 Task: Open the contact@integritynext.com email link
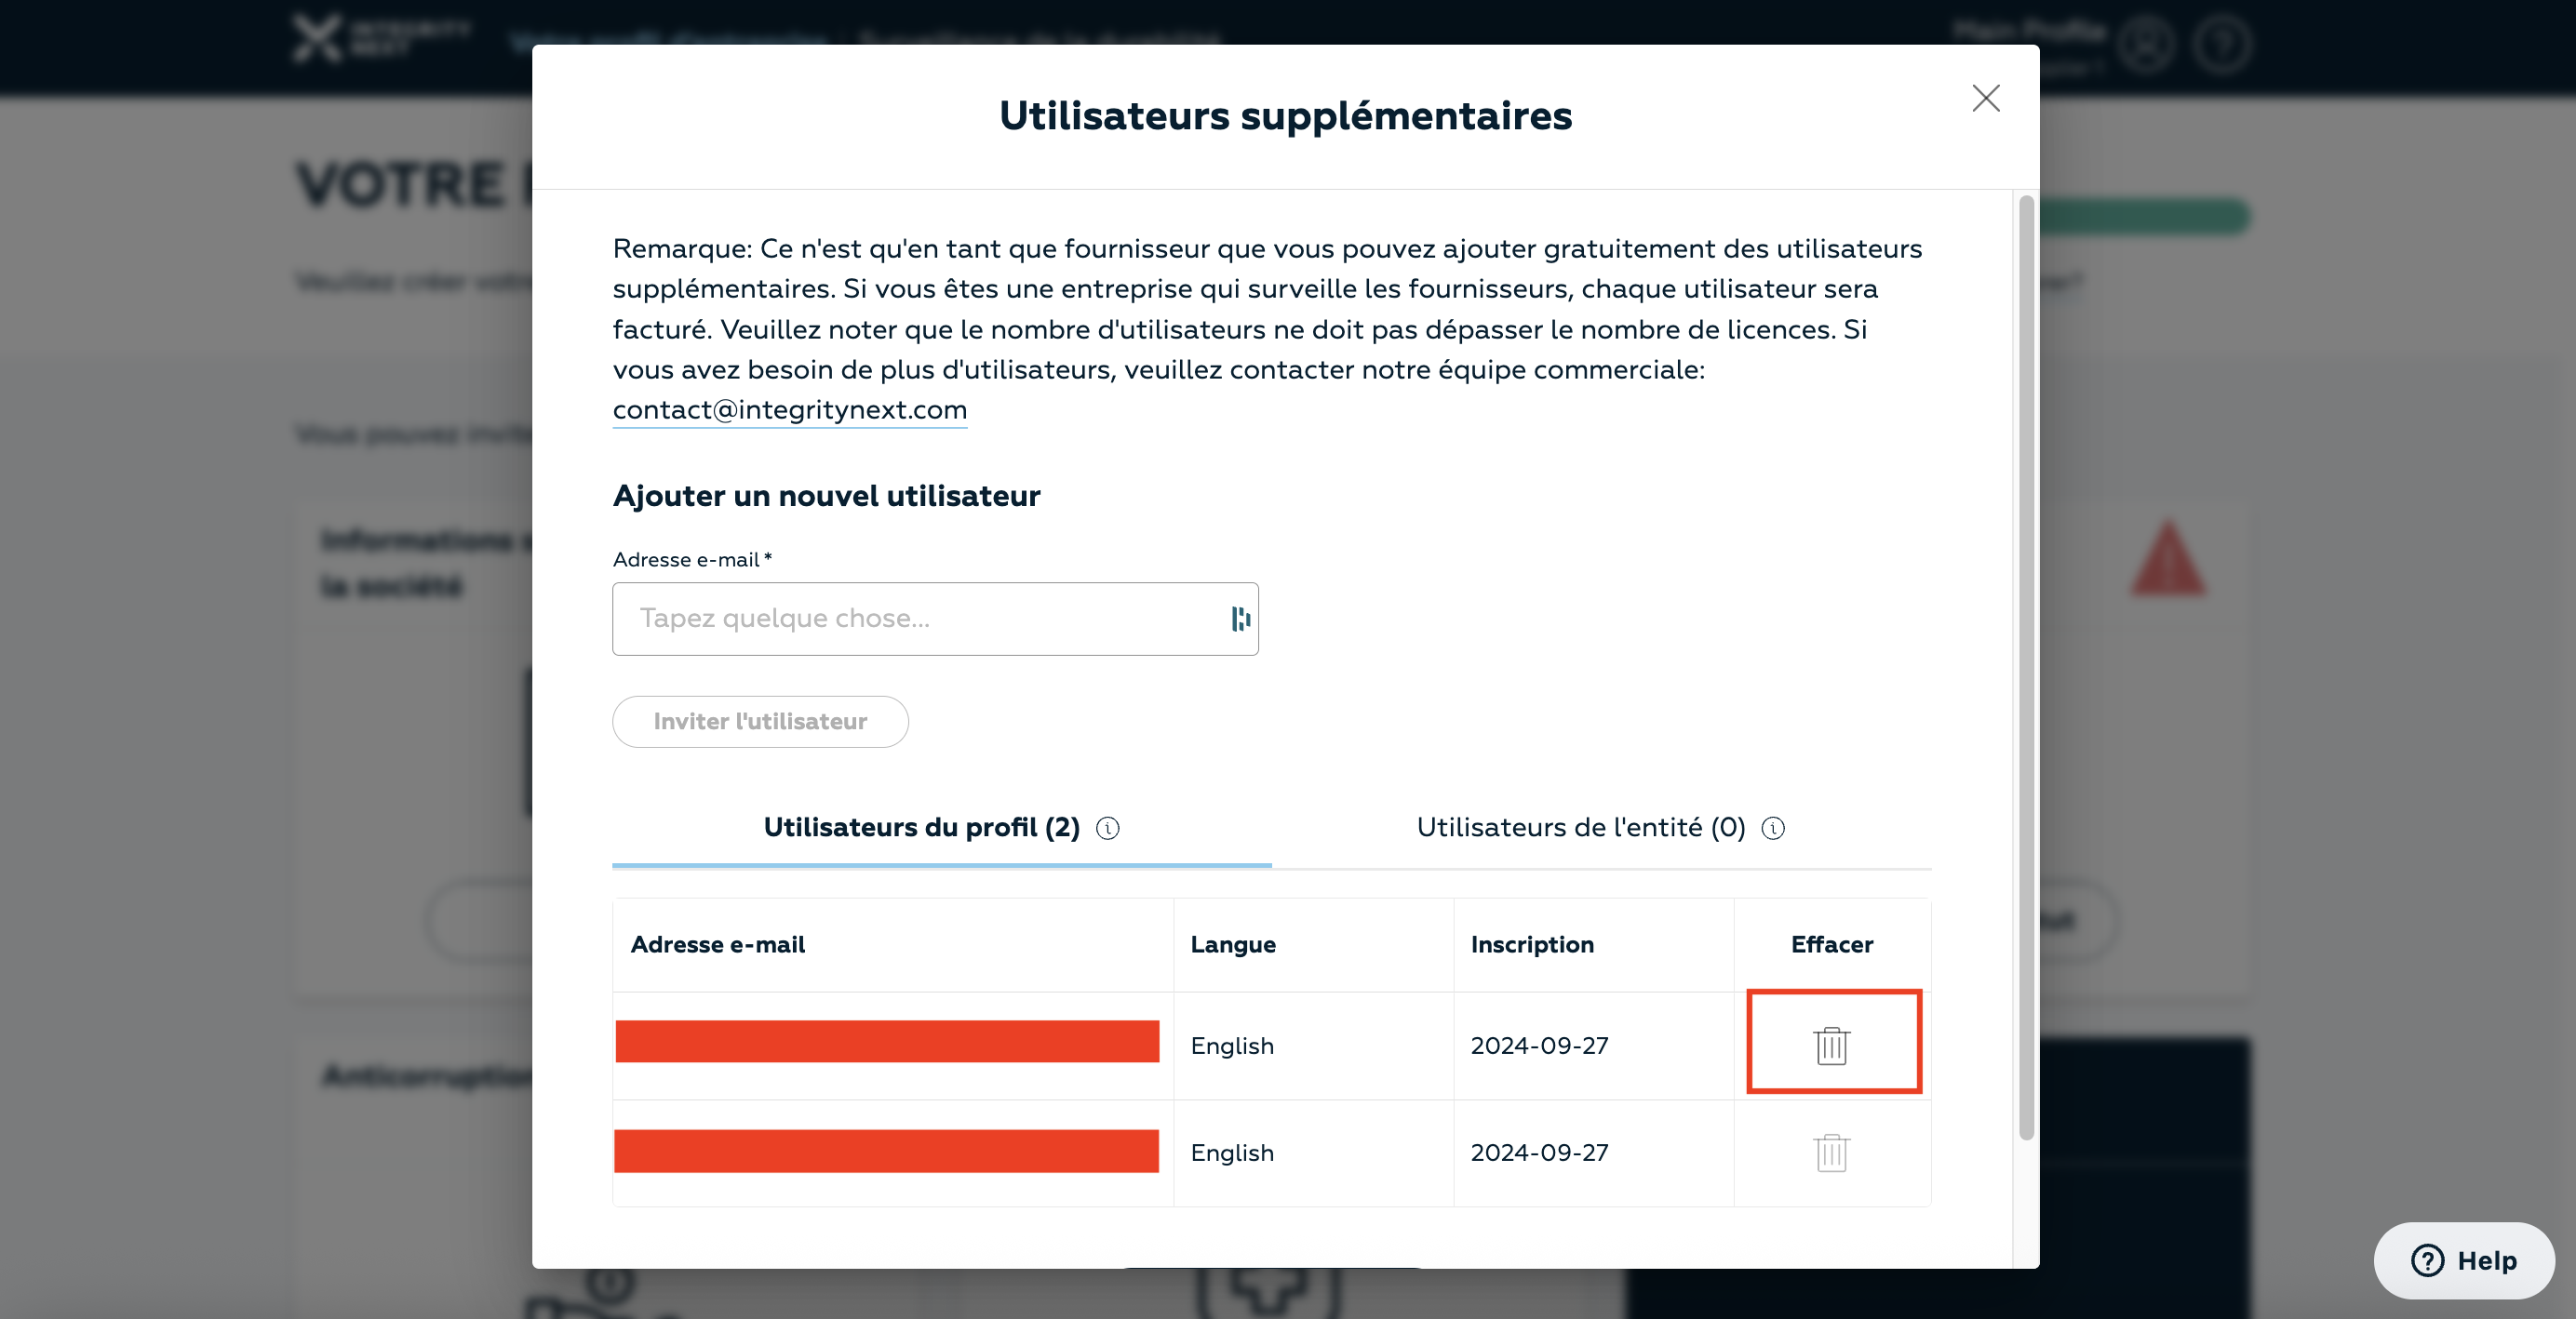tap(789, 409)
